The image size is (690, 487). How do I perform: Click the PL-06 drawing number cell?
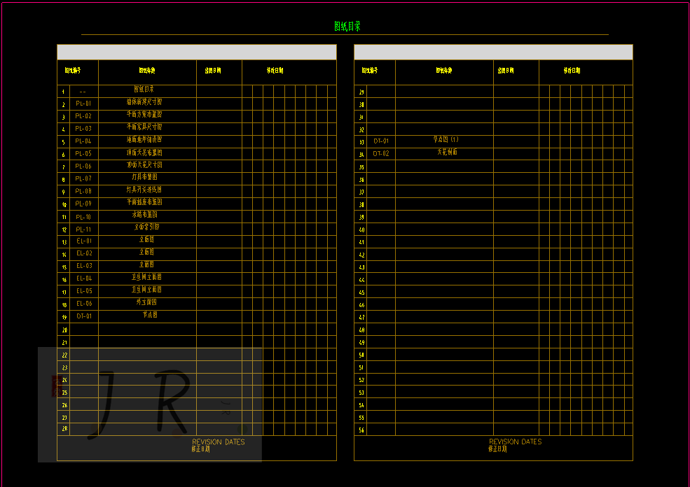coord(83,166)
